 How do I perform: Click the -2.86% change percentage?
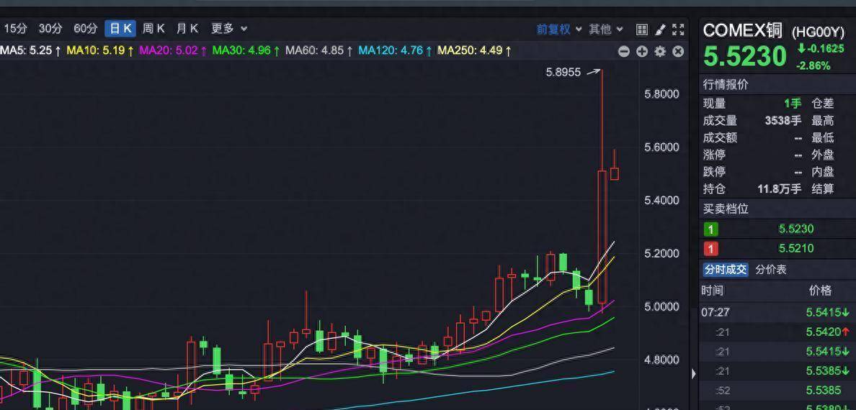coord(813,66)
